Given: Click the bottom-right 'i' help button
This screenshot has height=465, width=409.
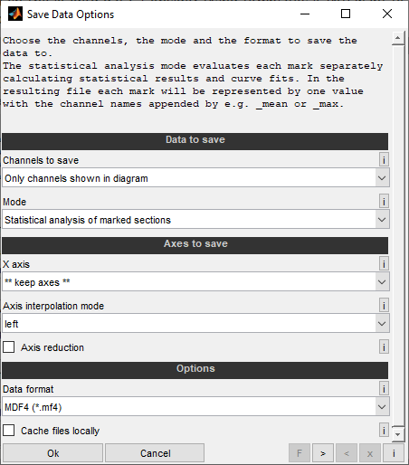Looking at the screenshot, I should [394, 453].
